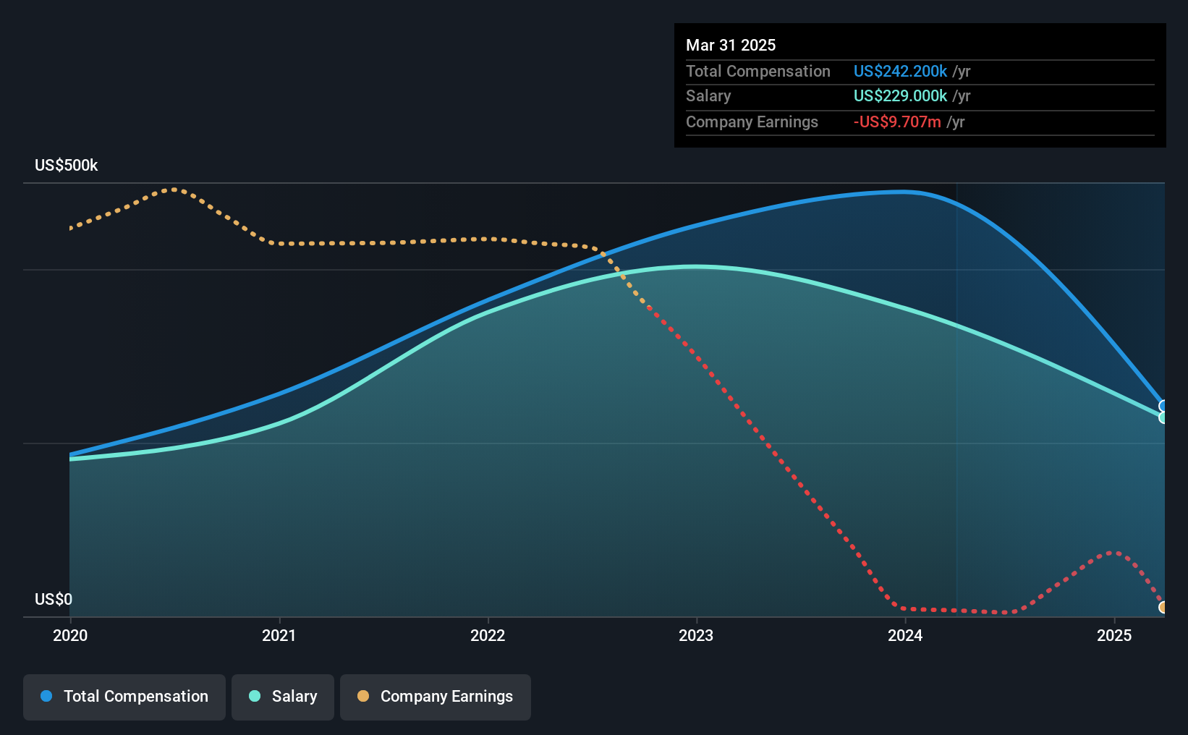Toggle the Salary legend button

tap(283, 697)
